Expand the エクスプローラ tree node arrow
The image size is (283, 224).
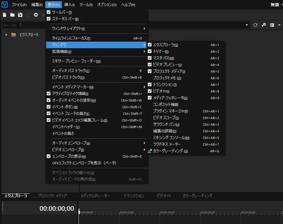(6, 35)
